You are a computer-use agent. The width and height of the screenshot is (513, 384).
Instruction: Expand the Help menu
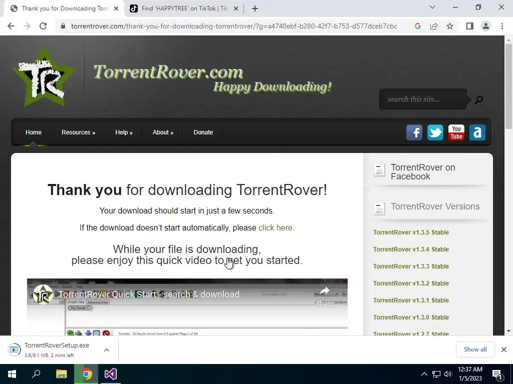pyautogui.click(x=124, y=132)
